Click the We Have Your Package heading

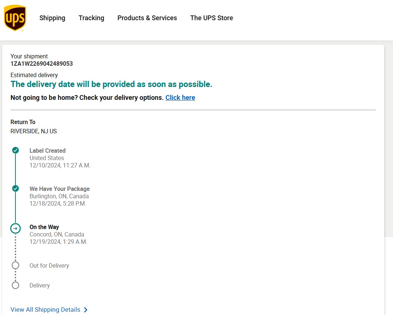click(60, 189)
